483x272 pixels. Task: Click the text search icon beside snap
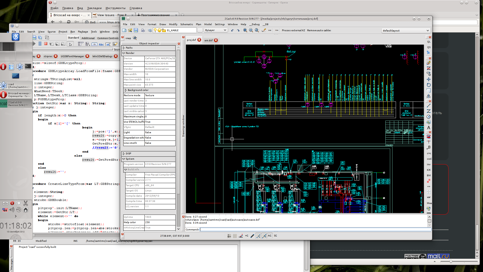[x=135, y=38]
